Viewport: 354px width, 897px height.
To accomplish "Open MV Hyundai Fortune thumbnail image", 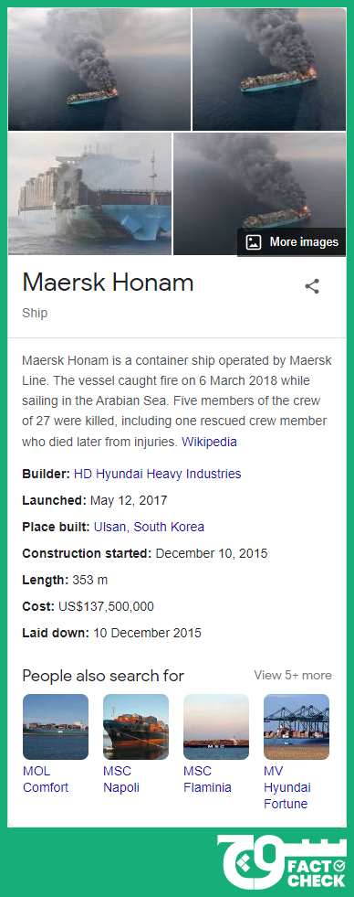I will coord(297,727).
